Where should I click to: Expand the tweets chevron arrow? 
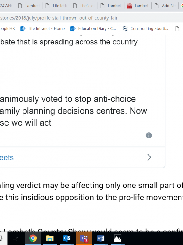click(149, 157)
